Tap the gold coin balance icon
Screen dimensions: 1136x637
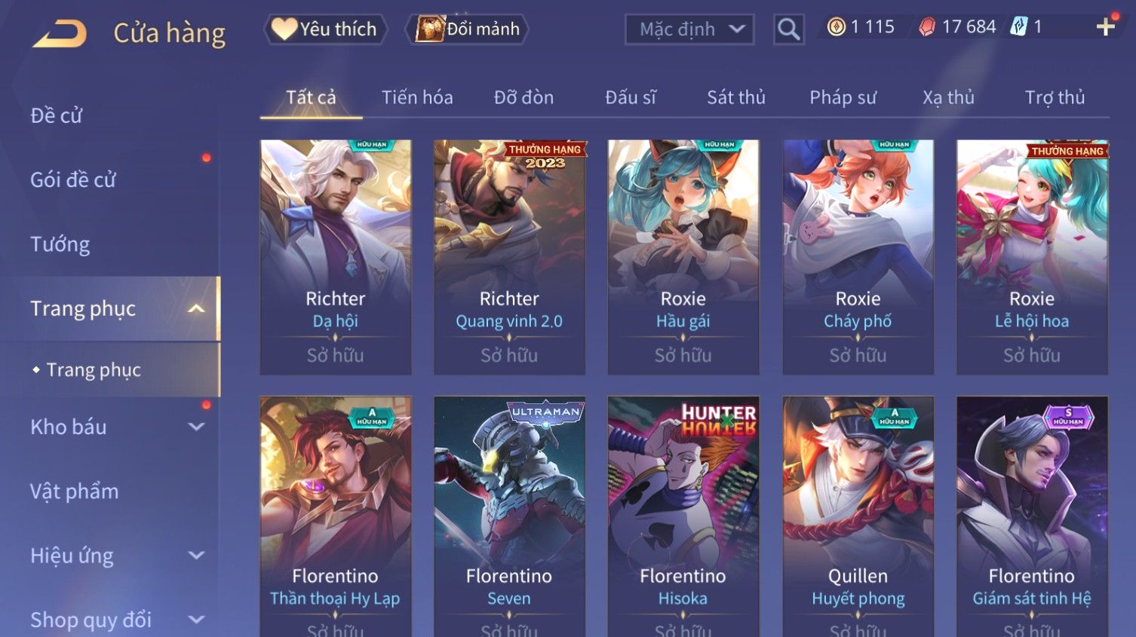[x=836, y=27]
